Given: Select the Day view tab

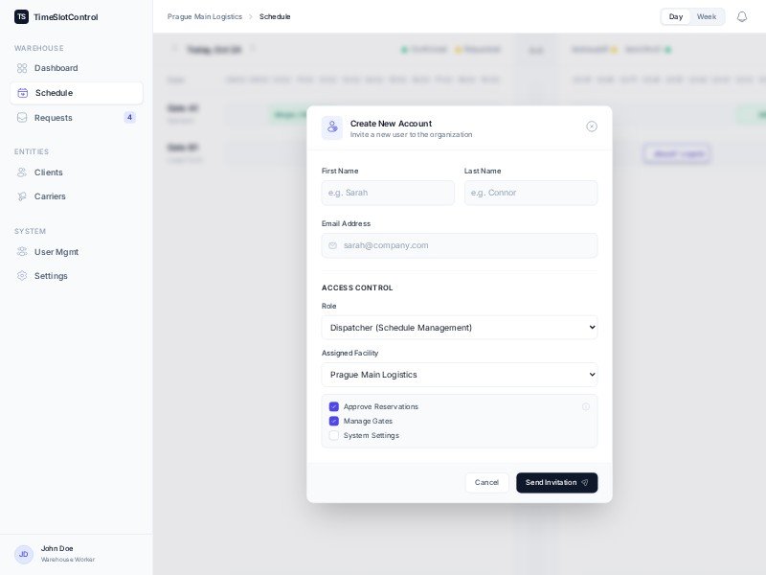Looking at the screenshot, I should click(x=676, y=16).
